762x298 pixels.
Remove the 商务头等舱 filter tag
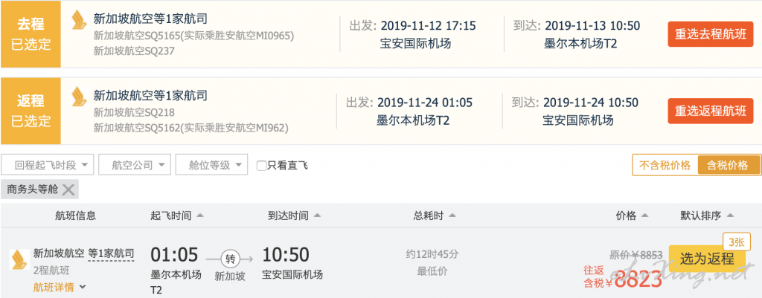pyautogui.click(x=68, y=190)
